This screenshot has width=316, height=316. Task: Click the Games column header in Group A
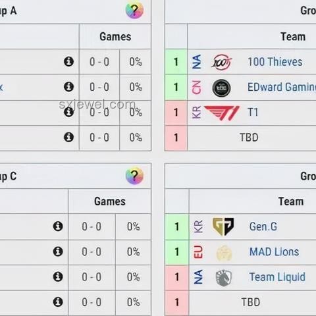click(x=115, y=36)
